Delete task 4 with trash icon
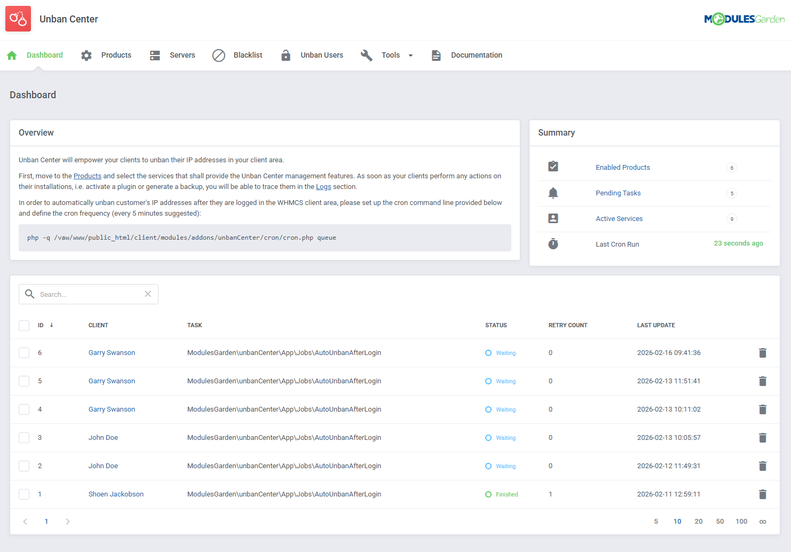This screenshot has height=552, width=791. tap(763, 409)
